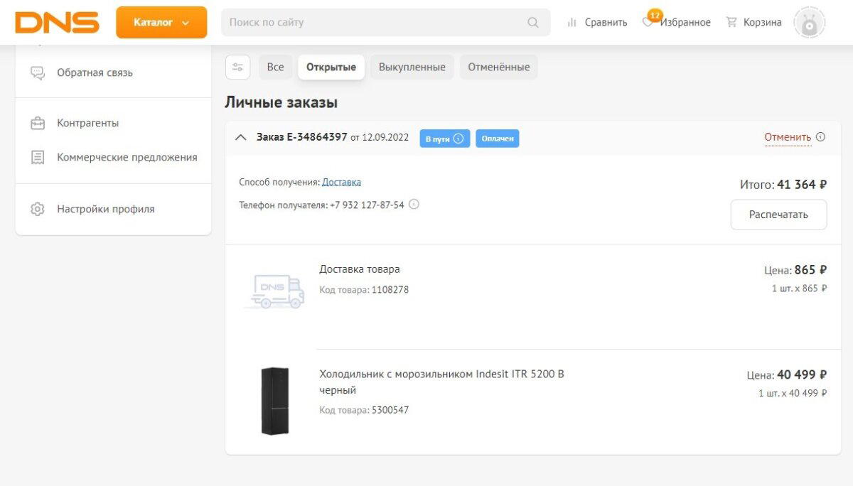Viewport: 853px width, 486px height.
Task: Open the Доставка delivery method link
Action: tap(341, 182)
